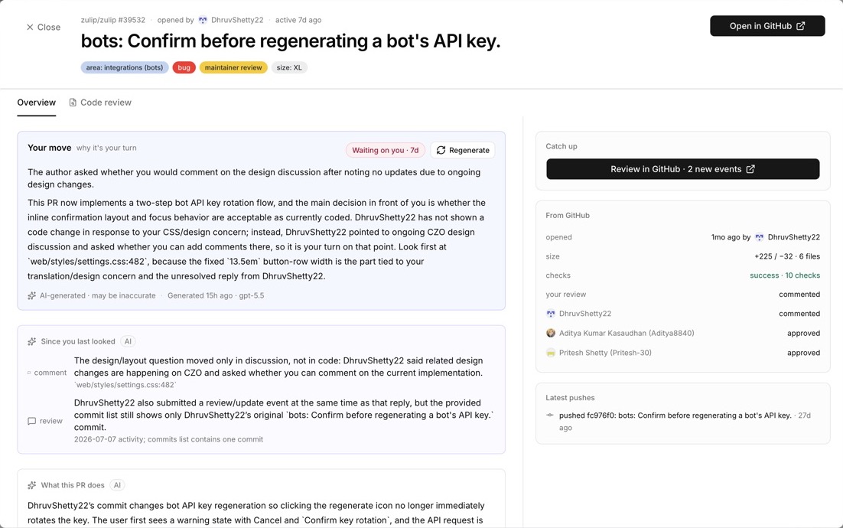Click Pritesh Shetty avatar
This screenshot has width=843, height=528.
coord(551,353)
